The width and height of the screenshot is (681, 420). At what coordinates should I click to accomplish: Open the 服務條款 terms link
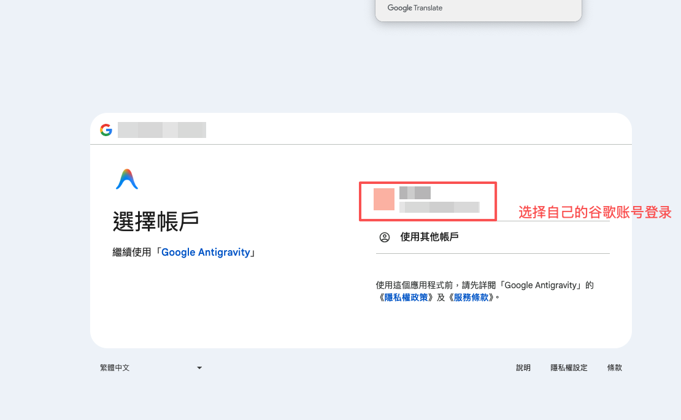471,297
